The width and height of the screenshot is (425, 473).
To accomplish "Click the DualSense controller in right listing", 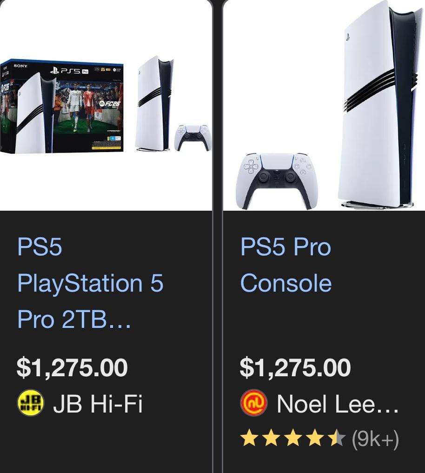I will click(x=277, y=181).
